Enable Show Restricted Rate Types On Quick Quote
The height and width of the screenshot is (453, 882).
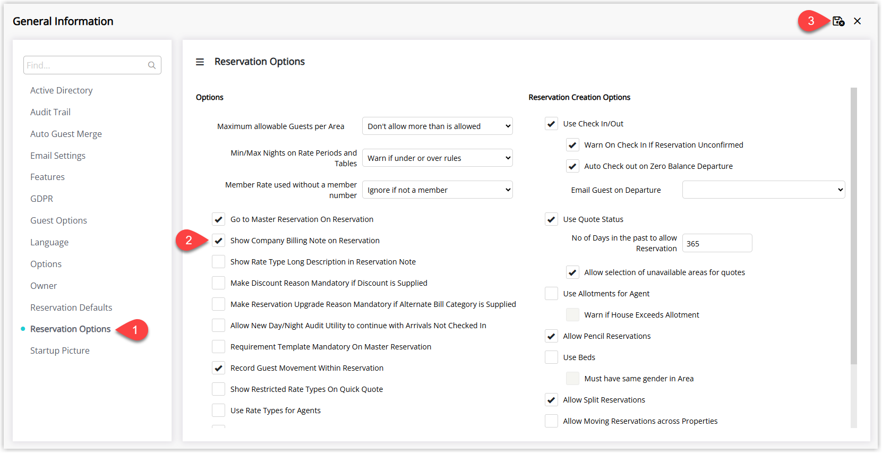[x=218, y=389]
